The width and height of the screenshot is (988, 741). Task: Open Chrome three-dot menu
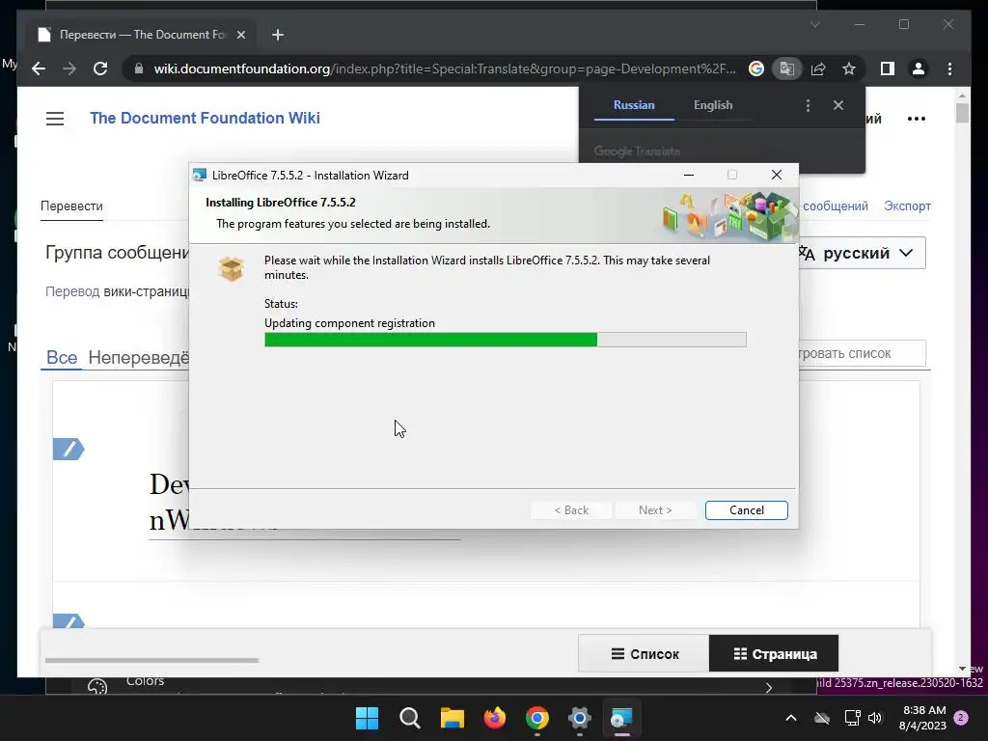[949, 69]
